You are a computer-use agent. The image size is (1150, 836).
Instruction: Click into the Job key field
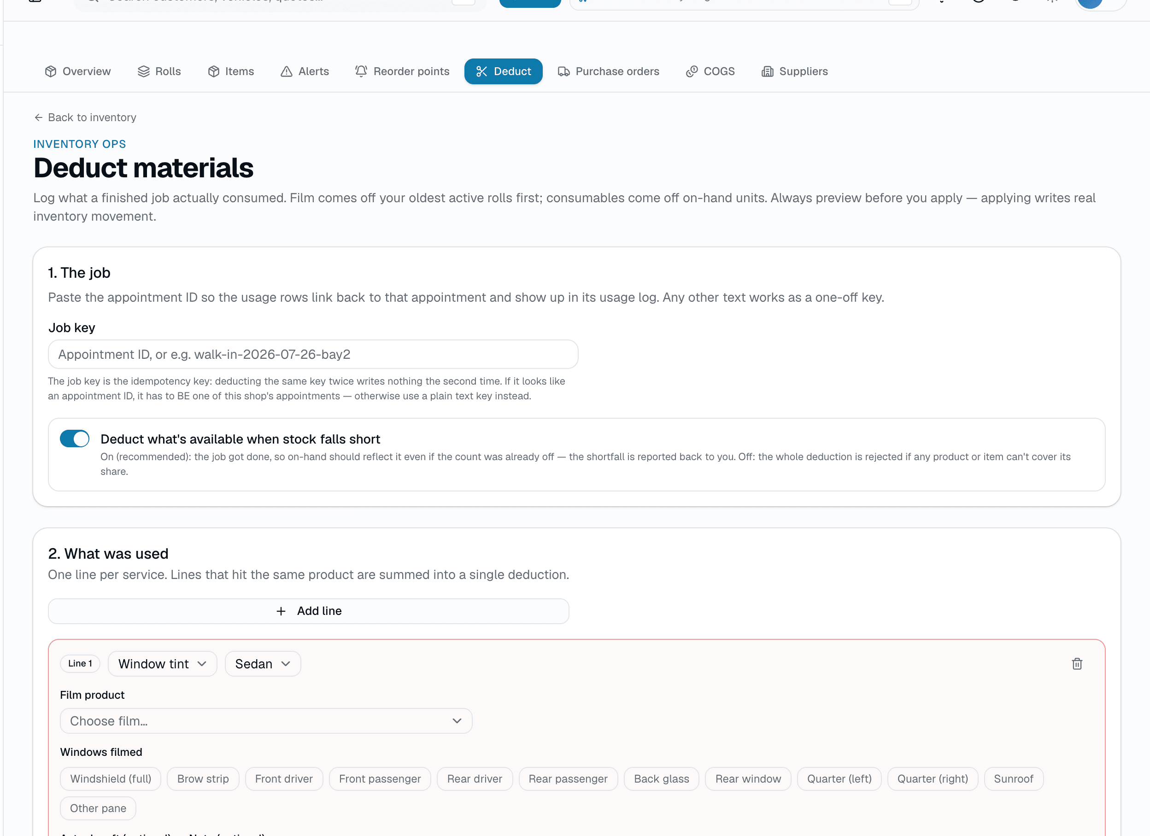(313, 354)
